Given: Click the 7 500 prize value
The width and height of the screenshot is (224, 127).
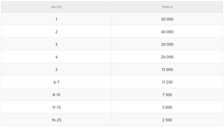Looking at the screenshot, I should coord(167,95).
